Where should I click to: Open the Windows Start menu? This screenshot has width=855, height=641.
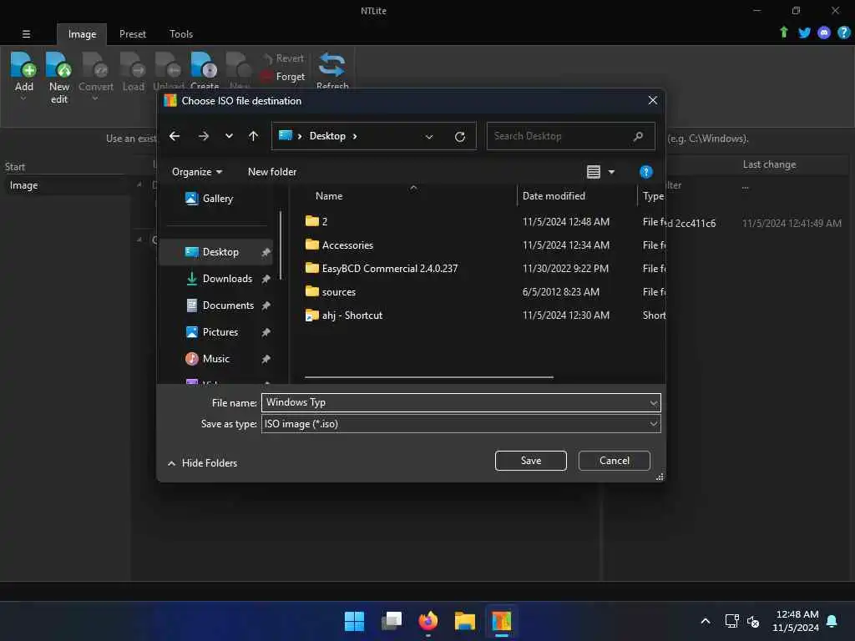[x=354, y=621]
